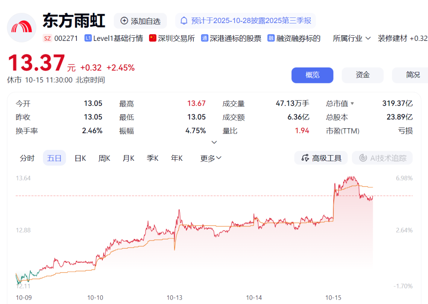Click the stock code 002271
428x304 pixels.
66,38
